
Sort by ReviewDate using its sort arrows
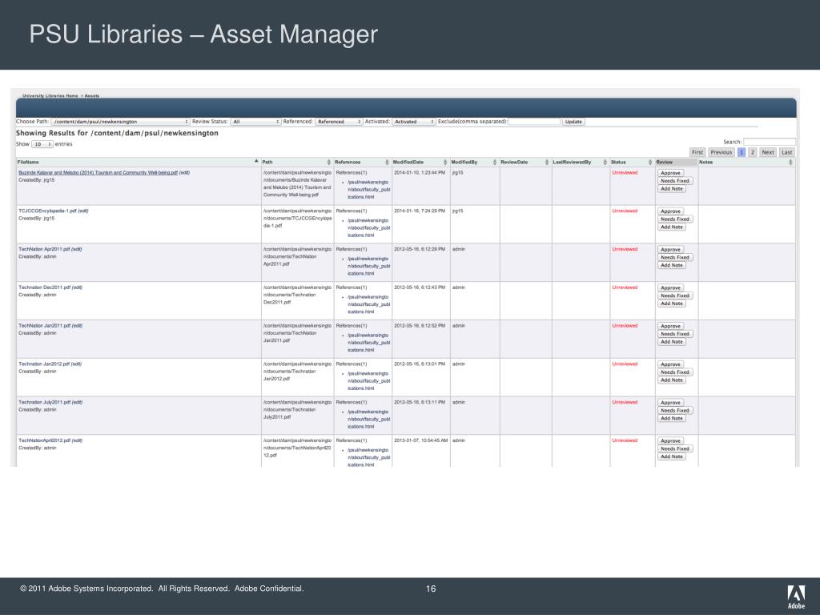(x=547, y=162)
